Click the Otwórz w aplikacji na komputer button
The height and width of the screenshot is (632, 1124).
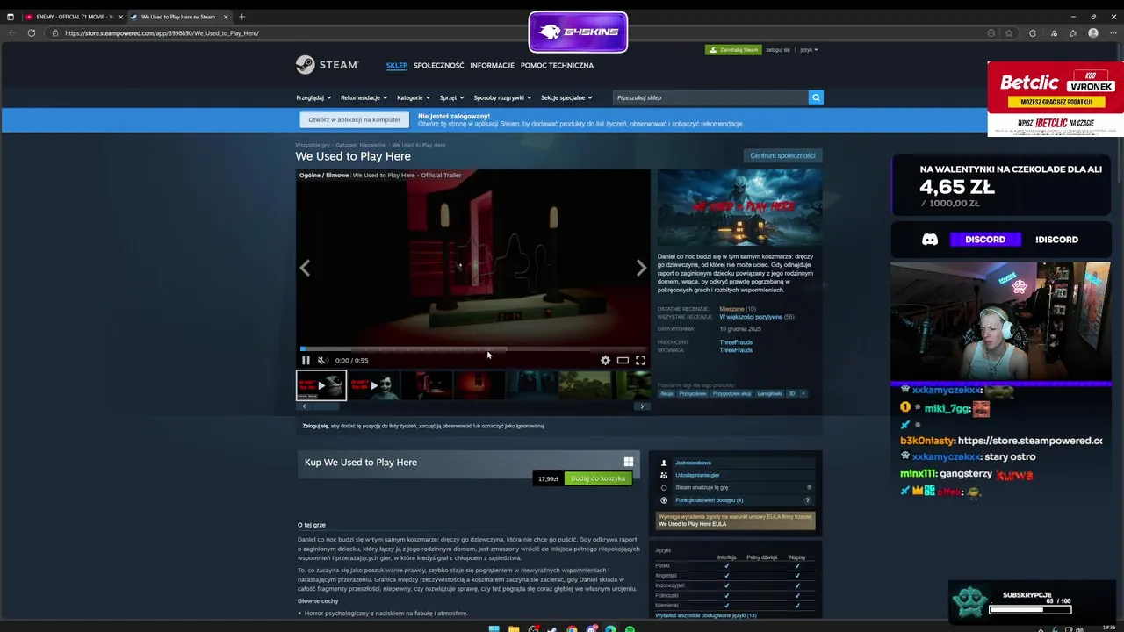click(355, 119)
